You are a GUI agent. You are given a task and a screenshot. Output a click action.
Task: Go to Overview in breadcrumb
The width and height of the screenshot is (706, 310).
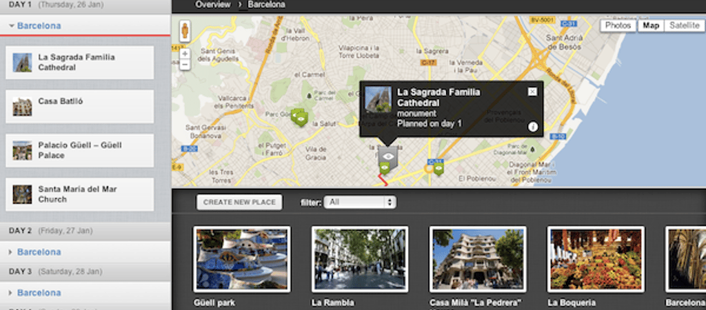[213, 5]
